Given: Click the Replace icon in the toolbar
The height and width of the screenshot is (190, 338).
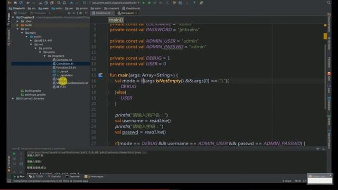Looking at the screenshot, I should [64, 3].
